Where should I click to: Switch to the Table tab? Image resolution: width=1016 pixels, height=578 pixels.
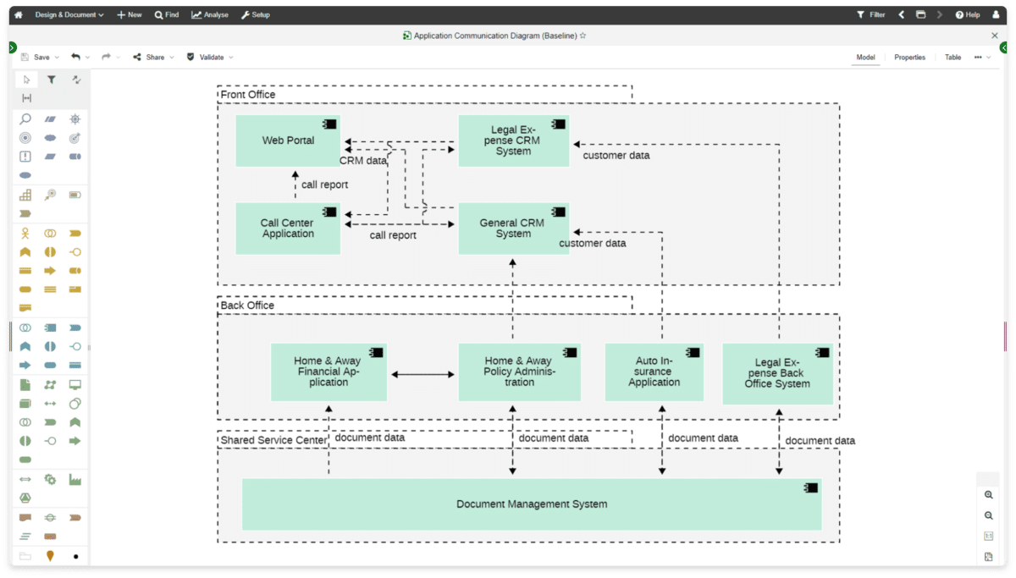[x=953, y=58]
